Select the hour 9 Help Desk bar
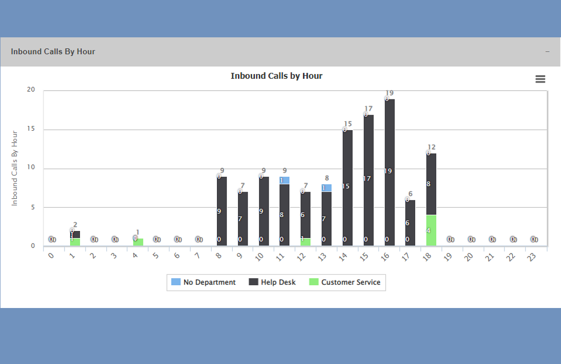 click(243, 219)
